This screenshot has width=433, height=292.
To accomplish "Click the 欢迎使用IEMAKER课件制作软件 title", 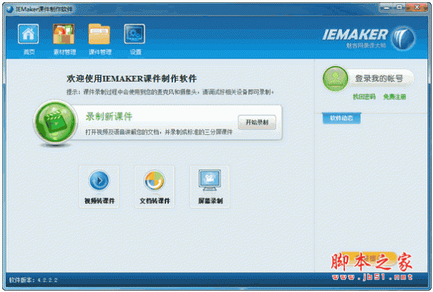I will pos(131,79).
